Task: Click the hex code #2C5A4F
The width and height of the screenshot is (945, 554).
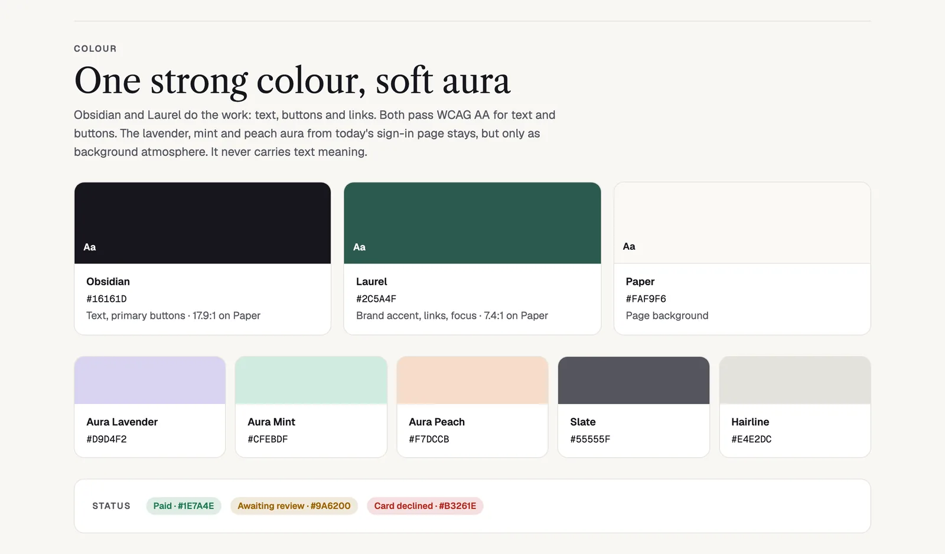Action: [376, 299]
